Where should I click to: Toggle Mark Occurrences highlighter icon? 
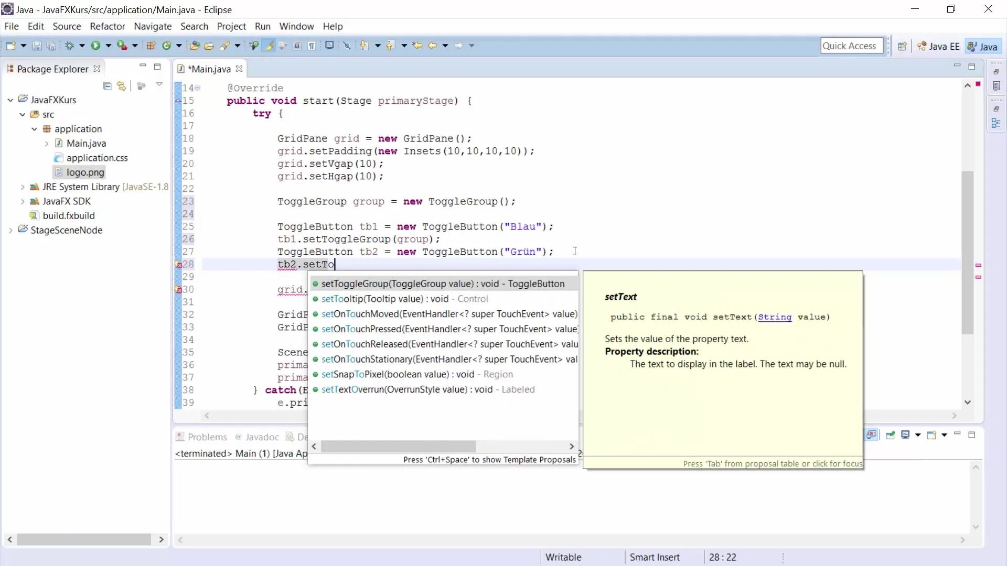[269, 46]
